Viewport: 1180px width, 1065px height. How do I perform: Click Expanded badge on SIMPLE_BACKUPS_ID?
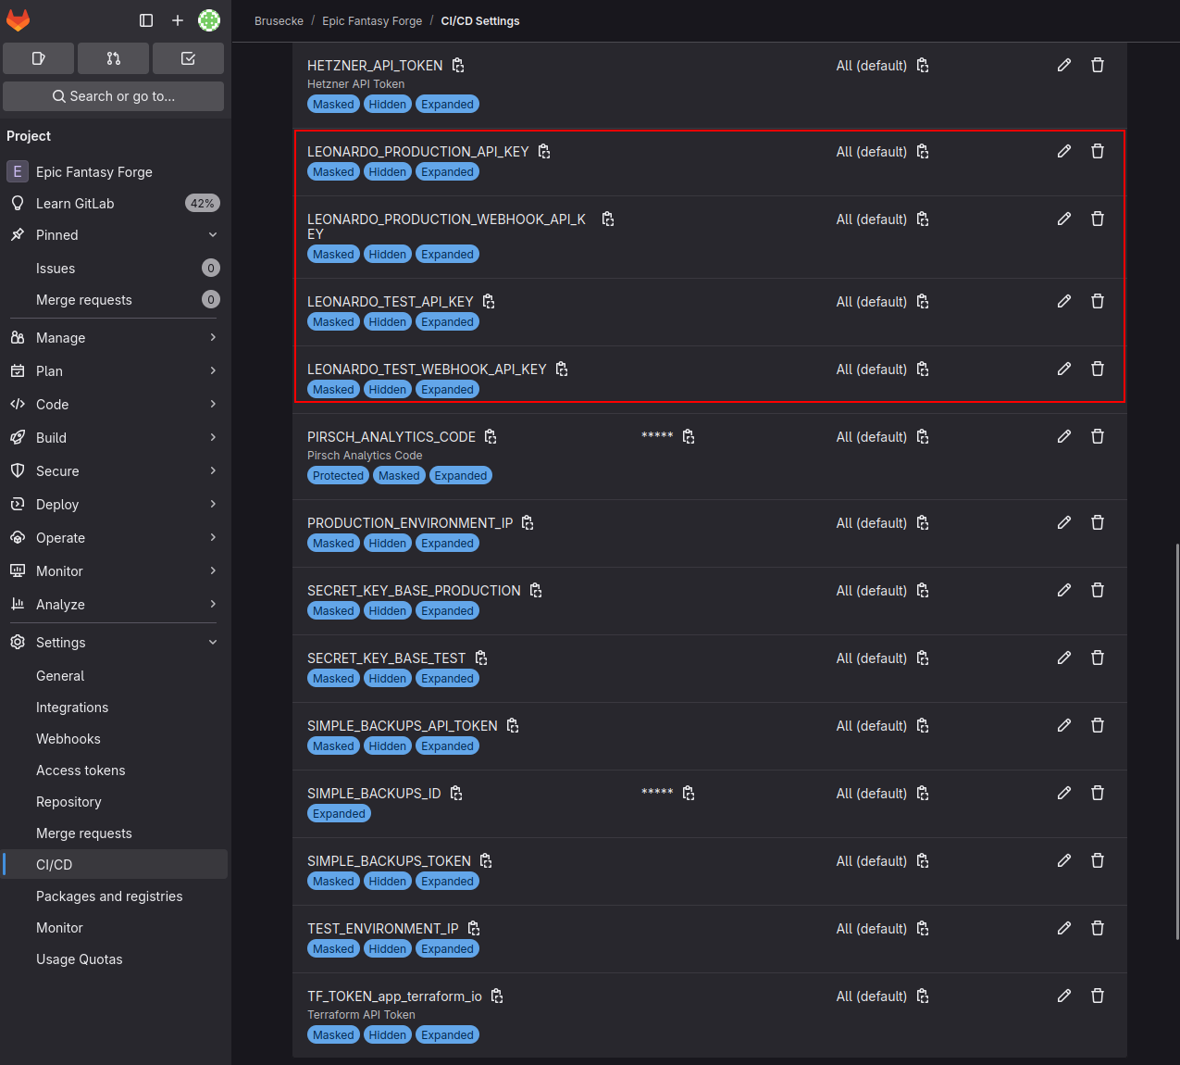coord(339,814)
